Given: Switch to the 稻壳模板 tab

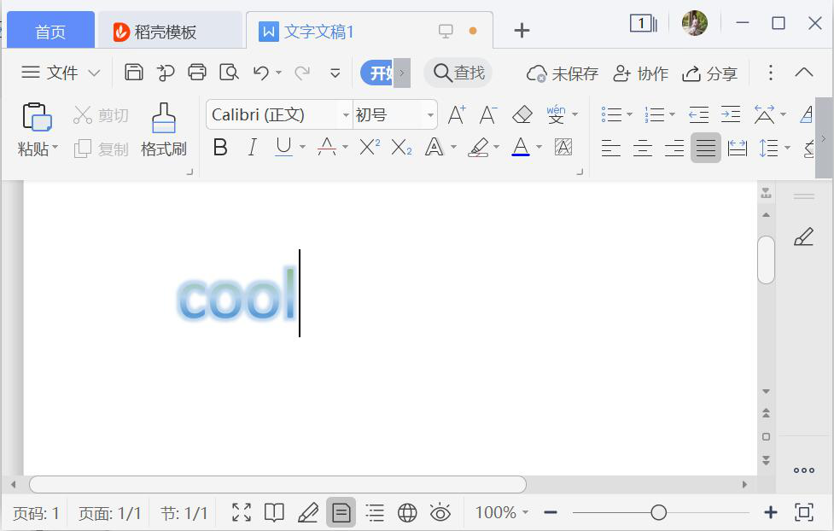Looking at the screenshot, I should [167, 32].
